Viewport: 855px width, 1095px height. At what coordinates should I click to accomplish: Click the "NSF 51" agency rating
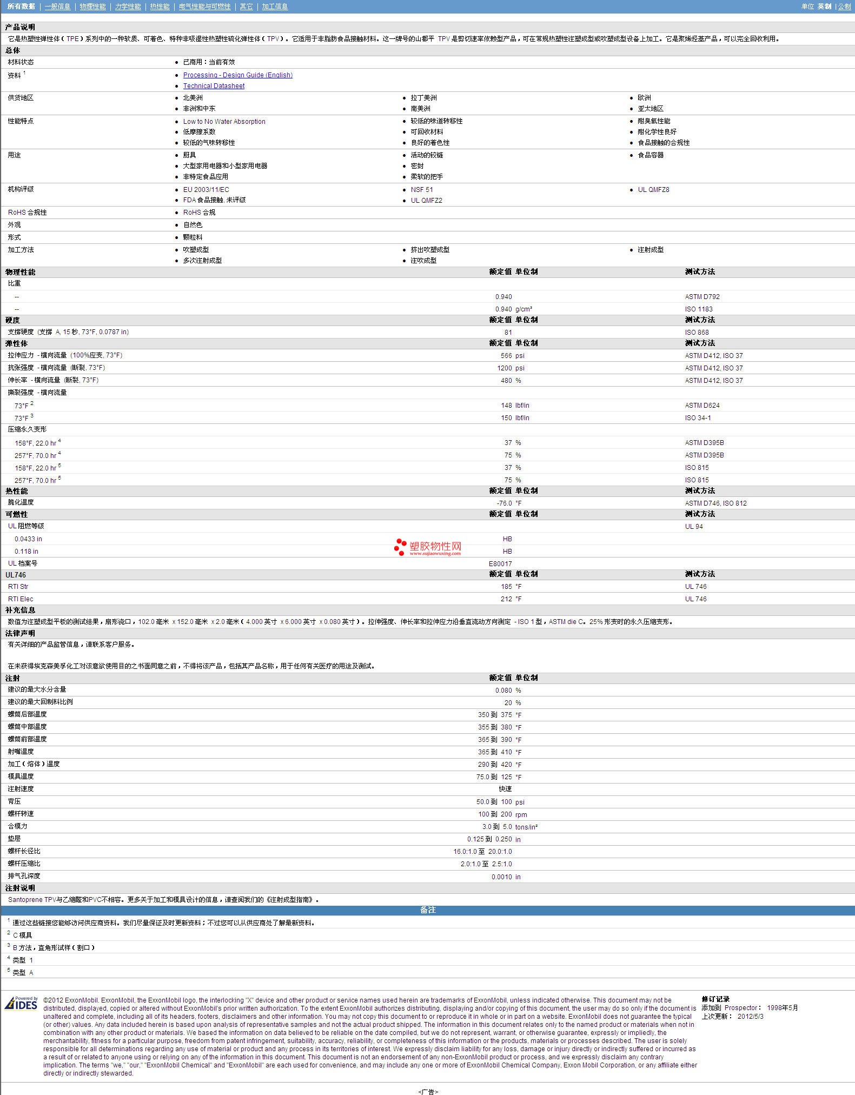pyautogui.click(x=422, y=190)
